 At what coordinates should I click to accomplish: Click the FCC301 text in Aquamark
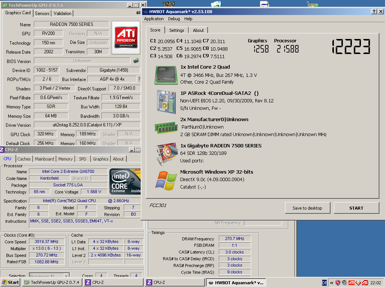pyautogui.click(x=158, y=205)
